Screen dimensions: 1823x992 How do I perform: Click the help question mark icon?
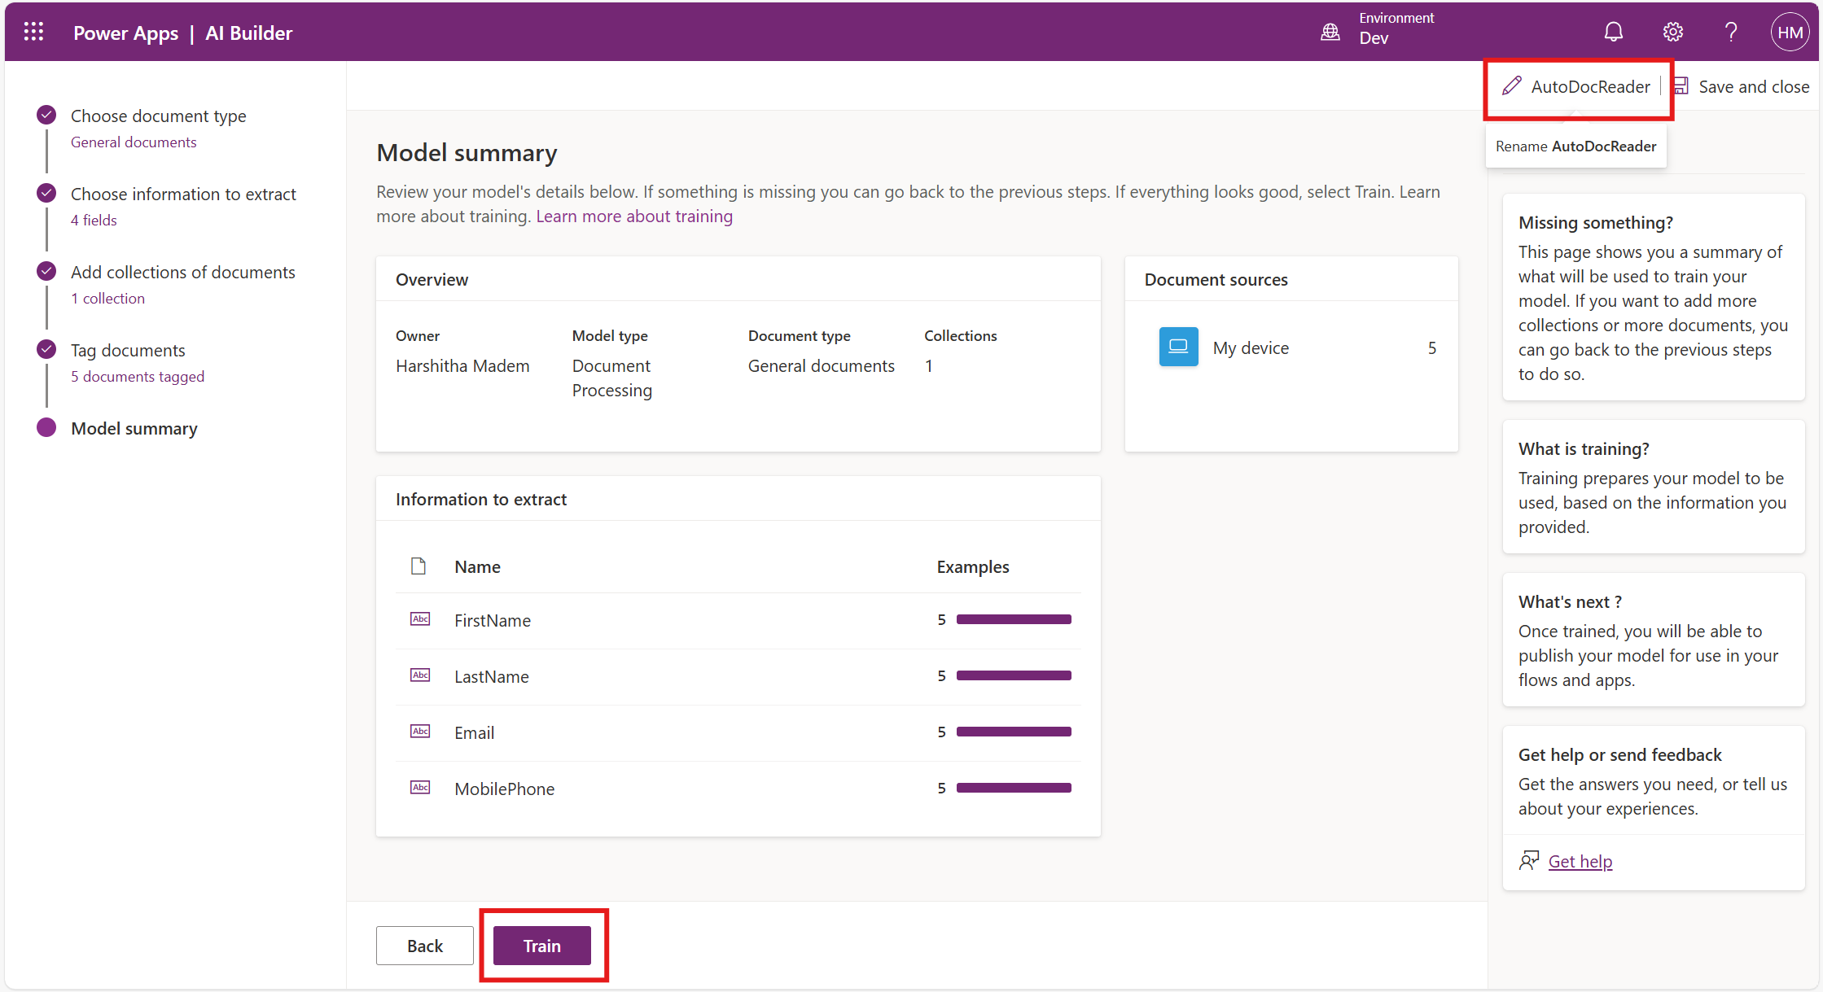[1731, 32]
